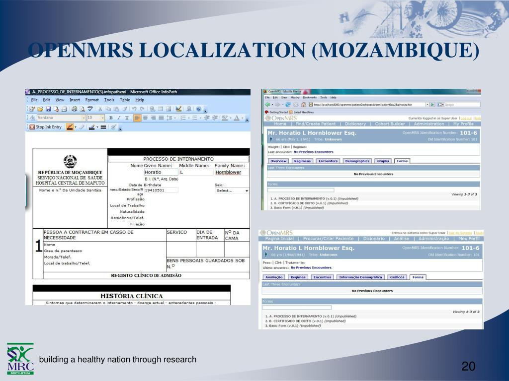Click the Latest Headlines feed bookmark
Screen dimensions: 509x381
(302, 112)
